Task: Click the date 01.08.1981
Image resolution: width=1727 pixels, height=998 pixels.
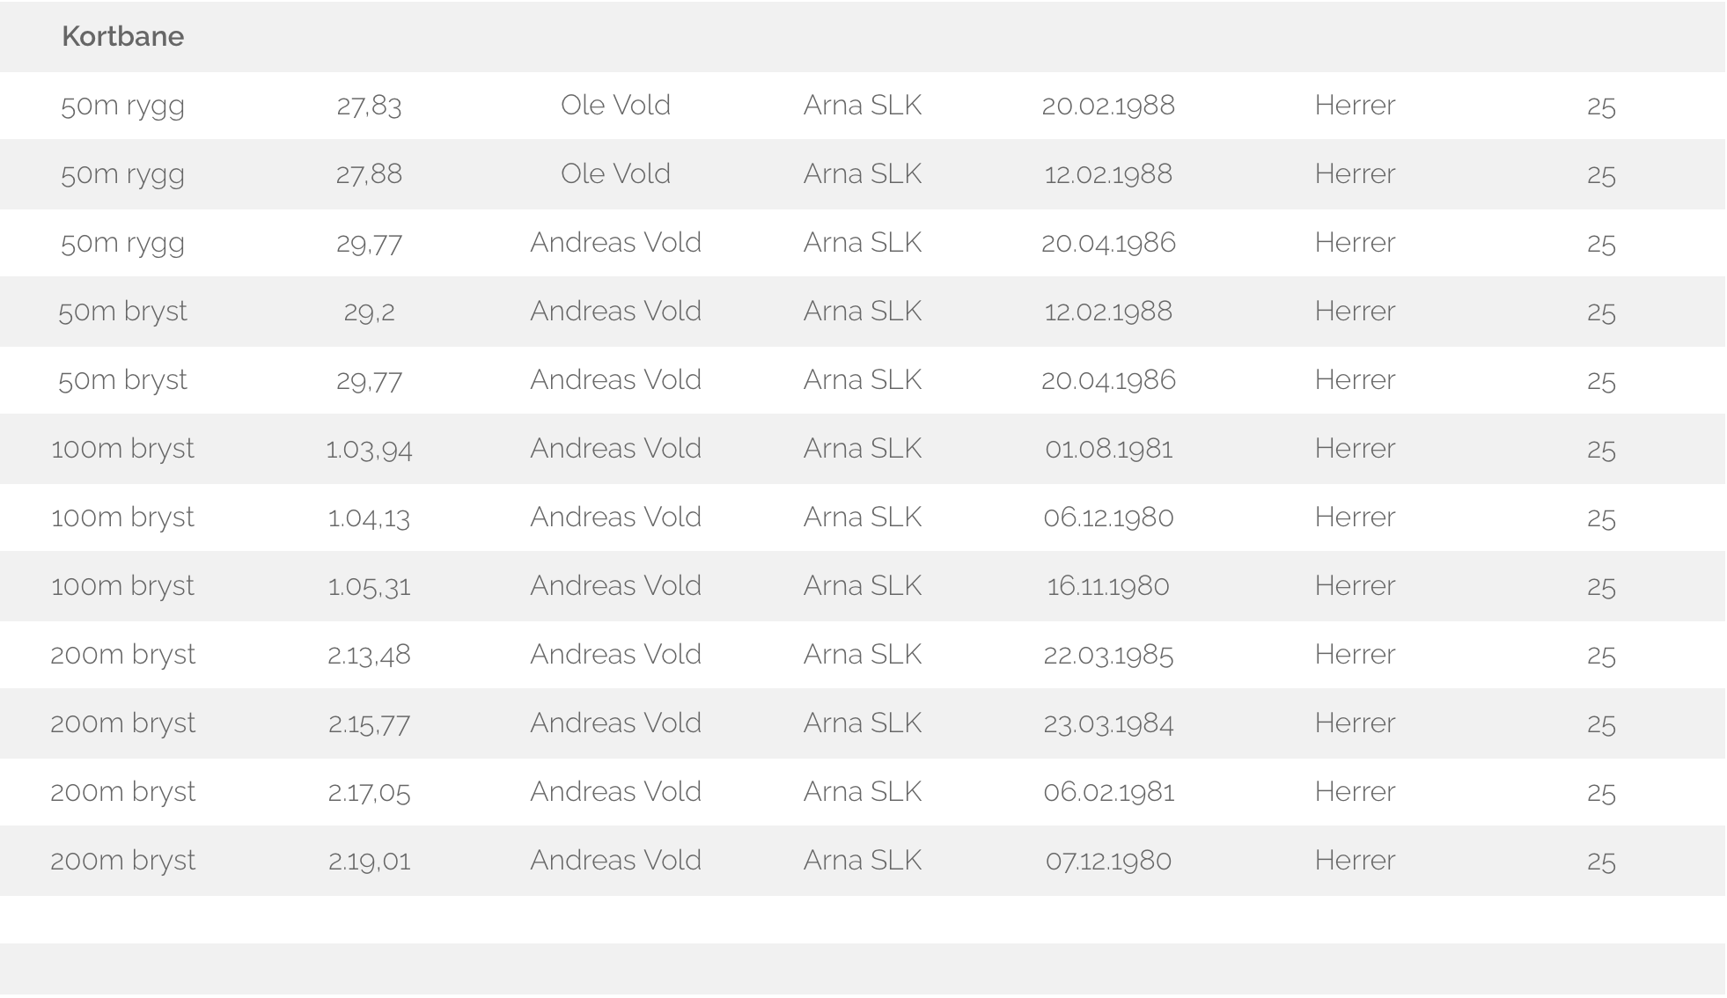Action: pos(1108,449)
